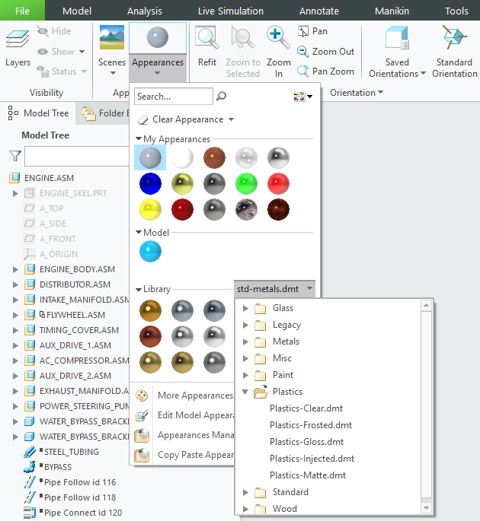Collapse the Library section
The height and width of the screenshot is (521, 480).
(x=139, y=289)
